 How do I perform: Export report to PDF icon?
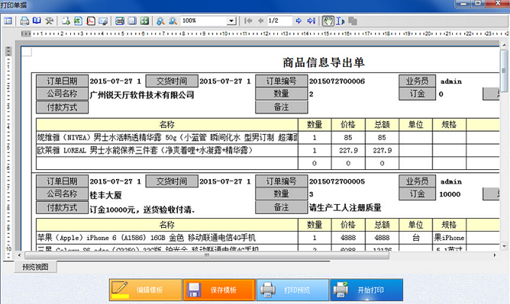click(91, 21)
